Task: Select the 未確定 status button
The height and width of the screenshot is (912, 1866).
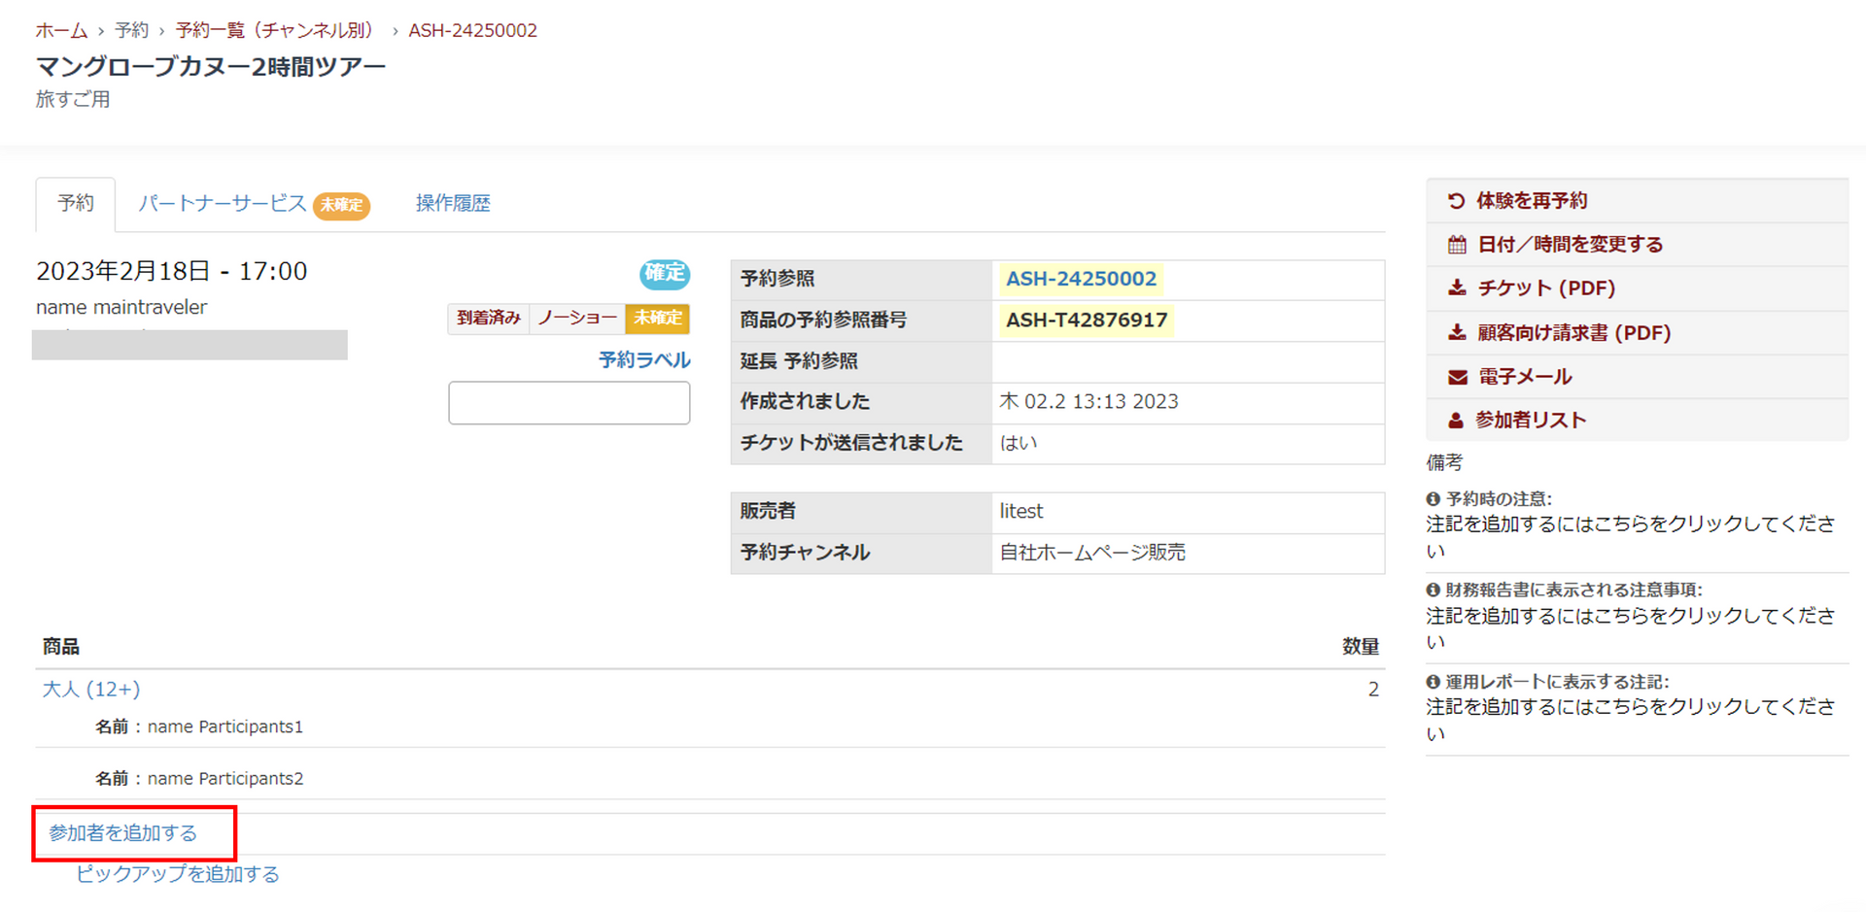Action: coord(657,319)
